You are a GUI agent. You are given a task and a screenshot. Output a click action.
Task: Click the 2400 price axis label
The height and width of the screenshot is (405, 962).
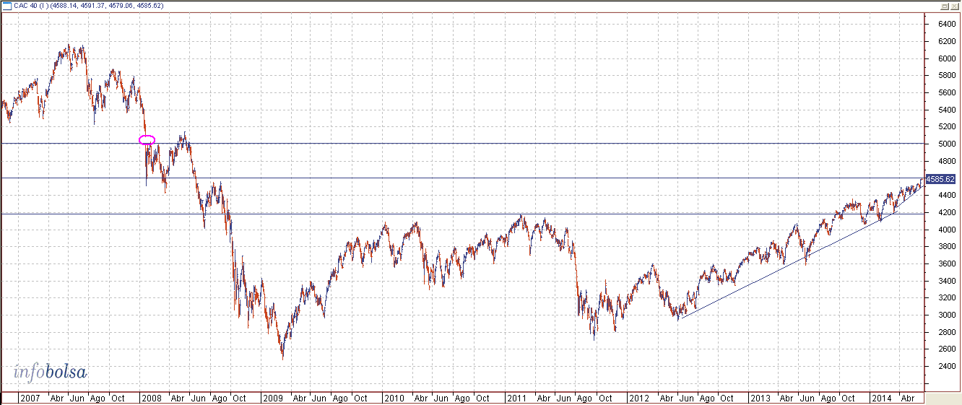pos(946,367)
